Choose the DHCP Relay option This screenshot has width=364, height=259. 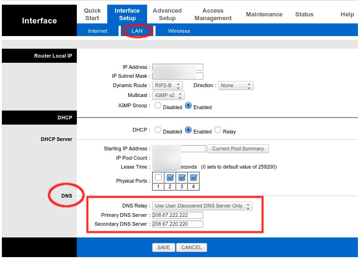(218, 130)
